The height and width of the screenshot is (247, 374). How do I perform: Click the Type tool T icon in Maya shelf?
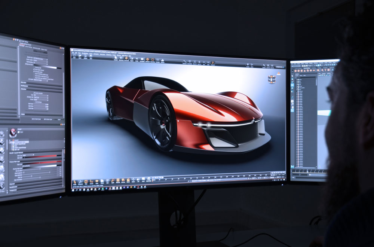[325, 70]
